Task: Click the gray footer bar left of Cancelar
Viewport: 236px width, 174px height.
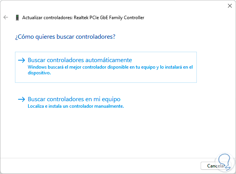Action: 96,166
